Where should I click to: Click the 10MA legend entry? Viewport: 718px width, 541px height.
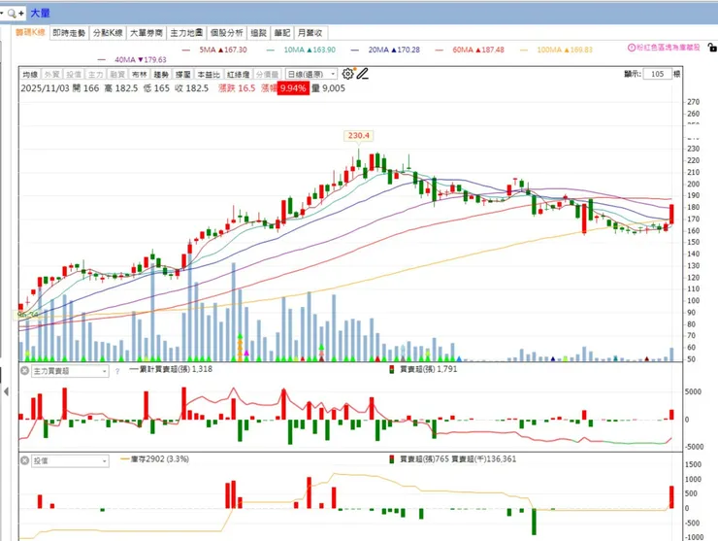pos(301,50)
